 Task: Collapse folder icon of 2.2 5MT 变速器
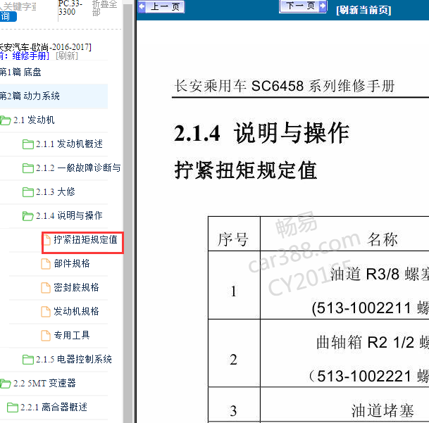[x=5, y=384]
